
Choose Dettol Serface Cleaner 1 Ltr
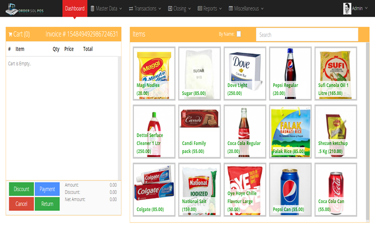click(x=154, y=132)
